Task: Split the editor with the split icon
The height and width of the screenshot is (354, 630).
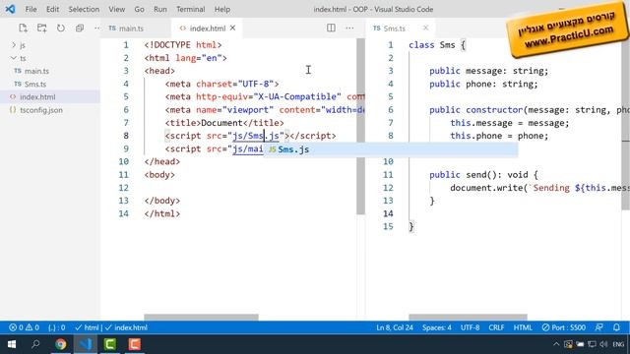Action: click(331, 29)
